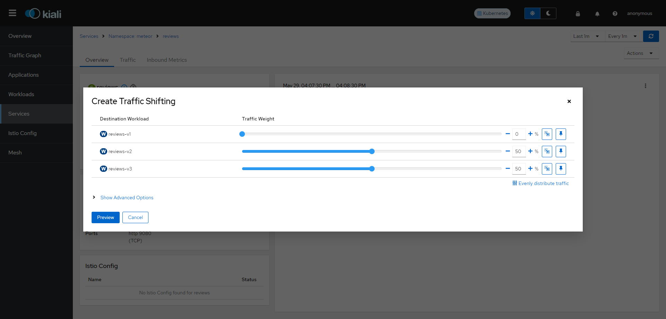
Task: Open Istio Config in sidebar
Action: tap(36, 133)
